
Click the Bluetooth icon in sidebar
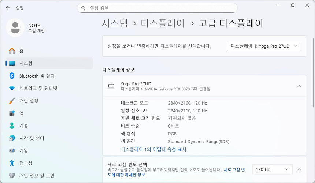tap(12, 76)
